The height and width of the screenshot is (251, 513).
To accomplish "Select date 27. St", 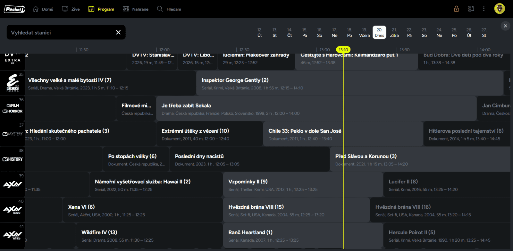I will (484, 32).
